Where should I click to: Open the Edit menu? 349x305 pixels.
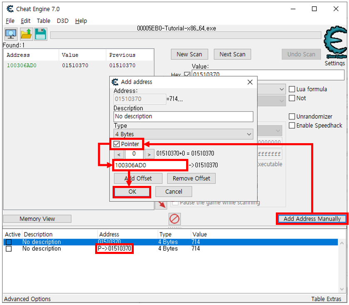[x=26, y=21]
